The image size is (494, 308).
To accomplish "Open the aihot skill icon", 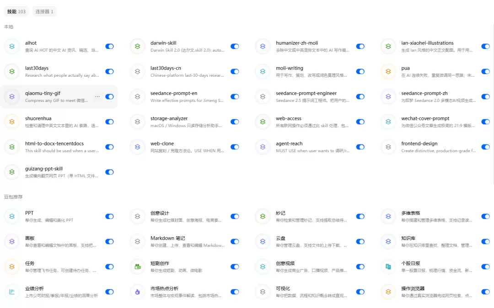I will tap(12, 46).
